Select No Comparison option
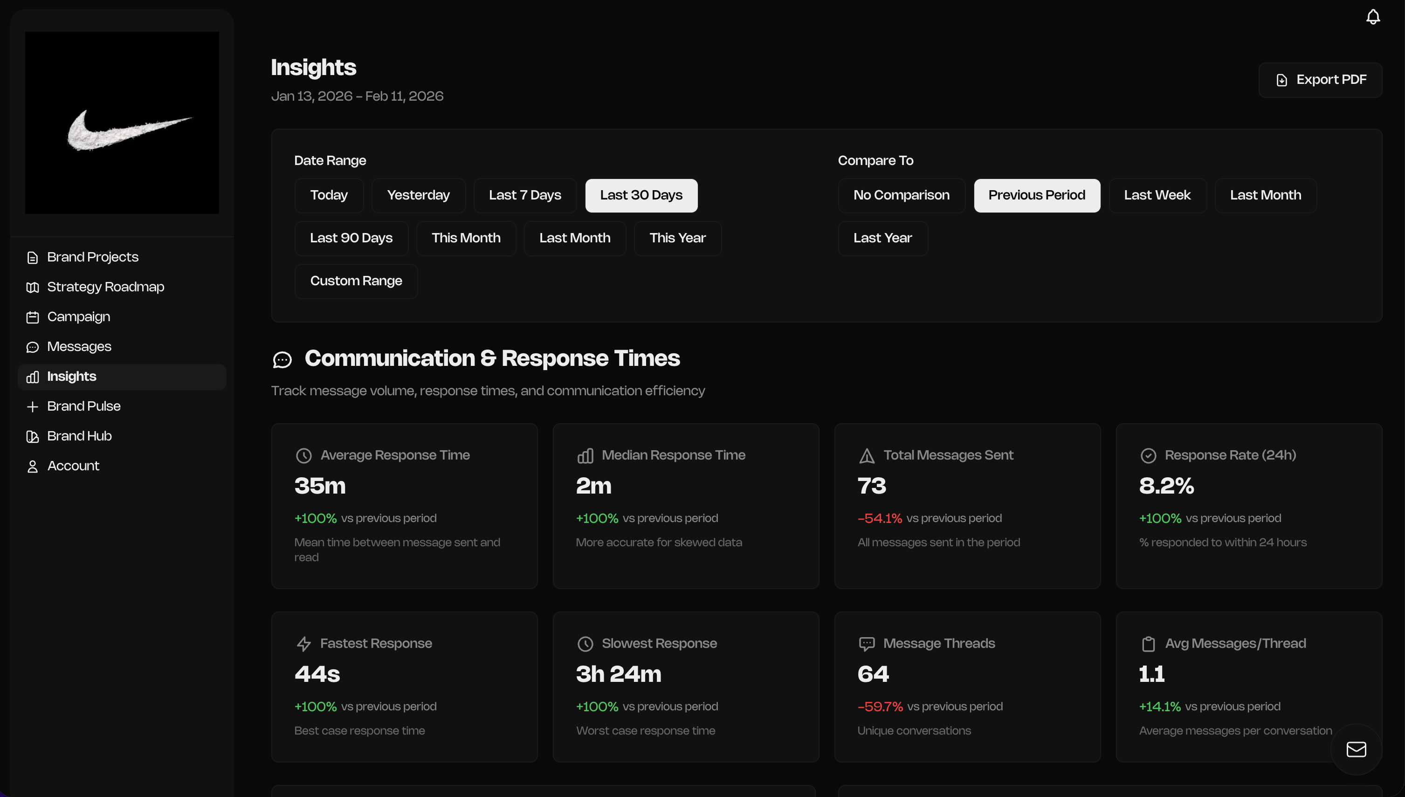Image resolution: width=1405 pixels, height=797 pixels. [901, 195]
